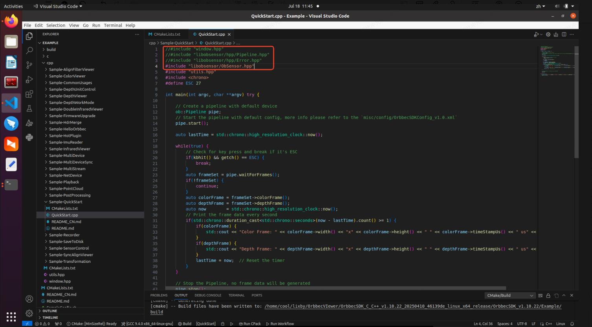592x327 pixels.
Task: Click the split editor right icon
Action: click(564, 35)
